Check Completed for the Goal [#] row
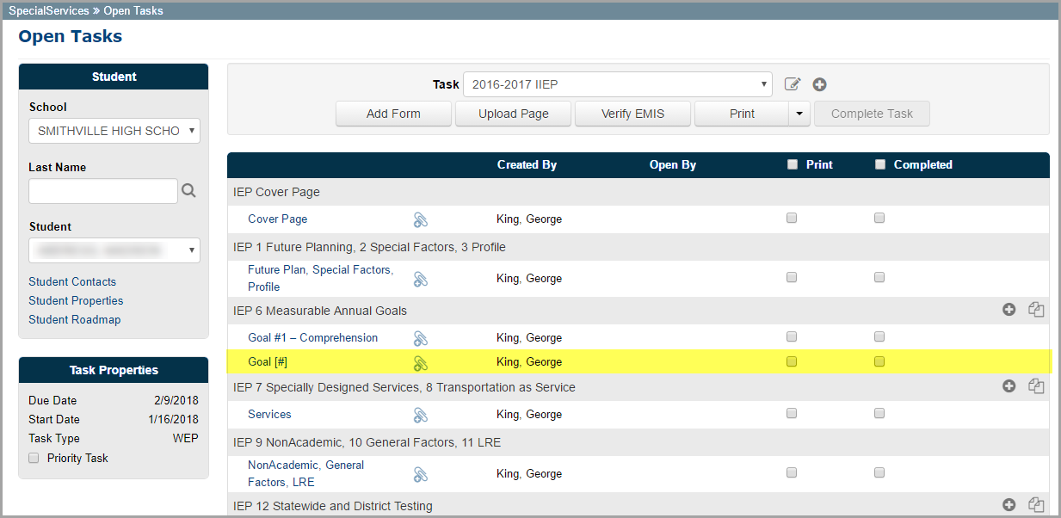Screen dimensions: 1061x518 pos(879,361)
